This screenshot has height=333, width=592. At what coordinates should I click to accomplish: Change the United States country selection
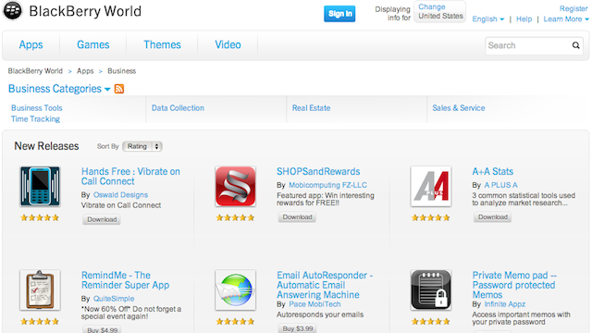pos(439,12)
